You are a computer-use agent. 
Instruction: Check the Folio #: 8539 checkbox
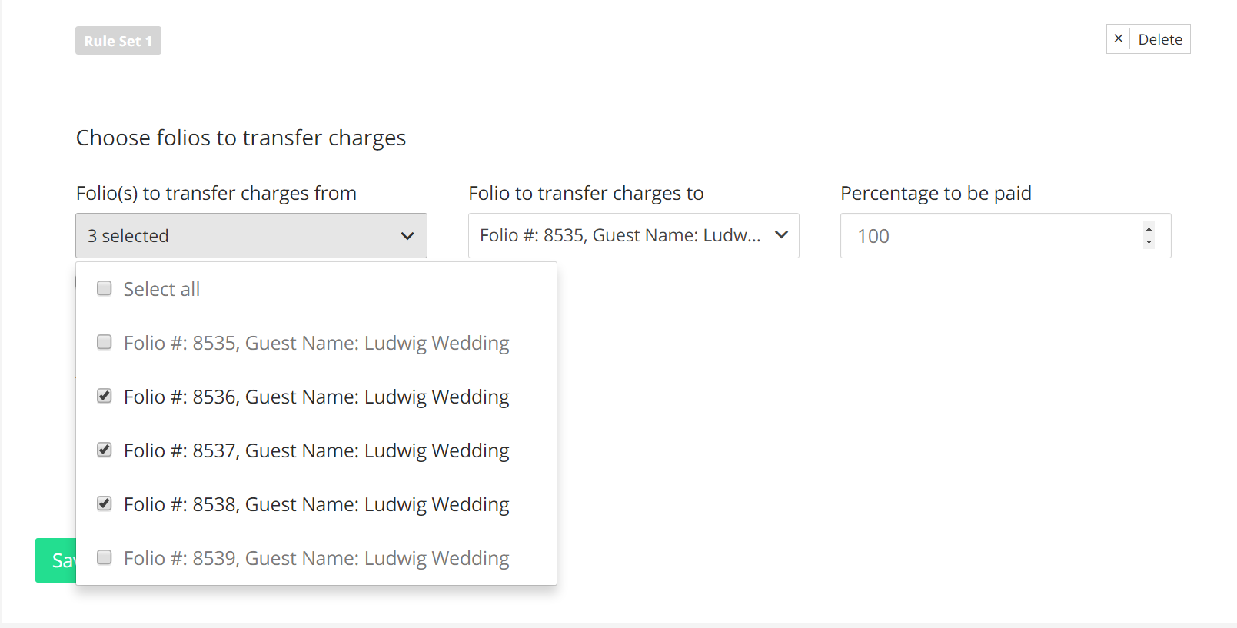coord(105,557)
